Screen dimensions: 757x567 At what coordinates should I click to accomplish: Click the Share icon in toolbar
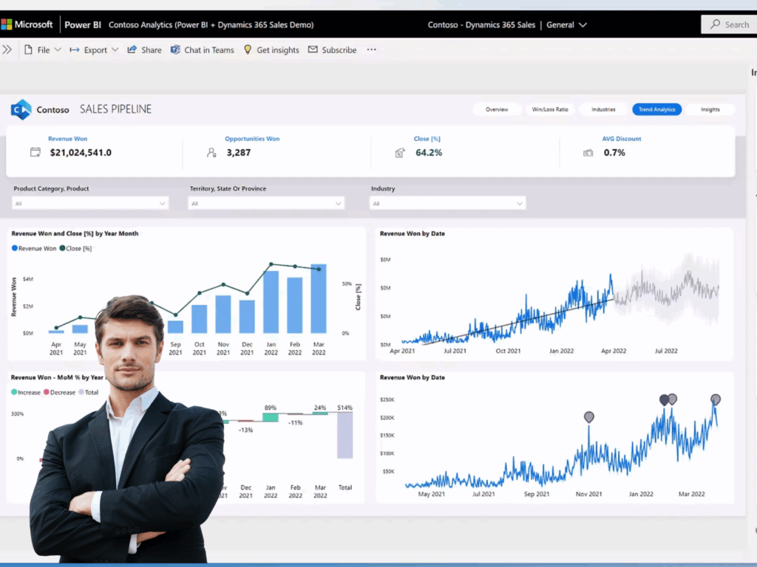point(132,50)
